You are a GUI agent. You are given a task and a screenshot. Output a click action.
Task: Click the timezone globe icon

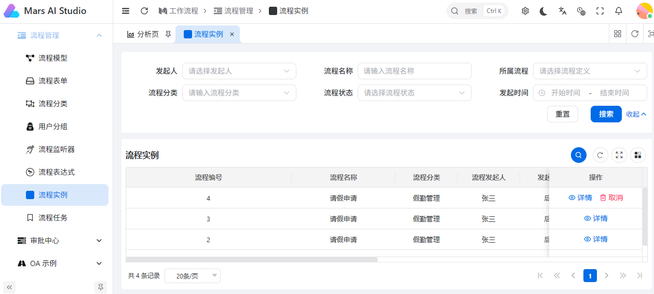click(581, 11)
